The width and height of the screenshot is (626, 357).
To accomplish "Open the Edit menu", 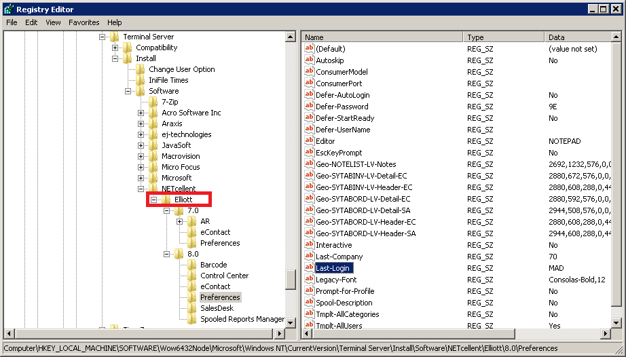I will [x=31, y=22].
